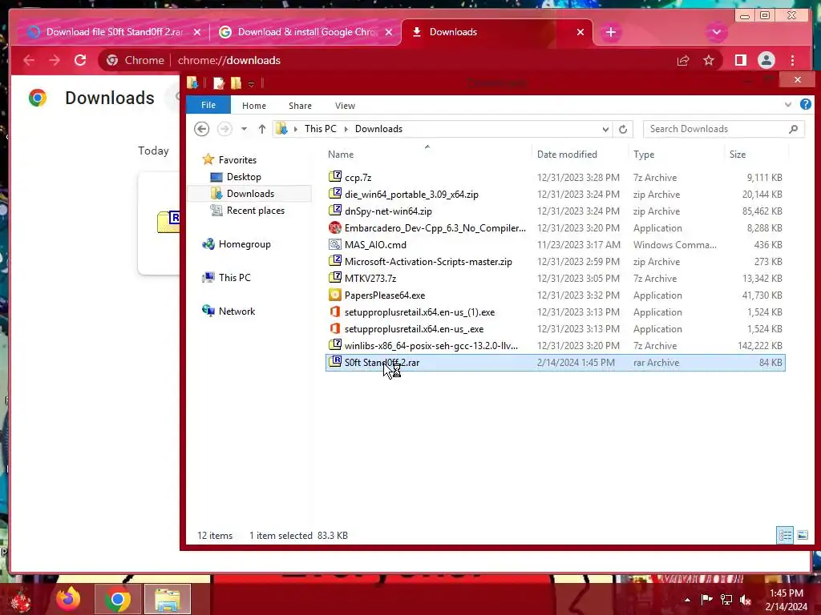Open recent locations dropdown arrow
This screenshot has height=615, width=821.
(x=244, y=129)
